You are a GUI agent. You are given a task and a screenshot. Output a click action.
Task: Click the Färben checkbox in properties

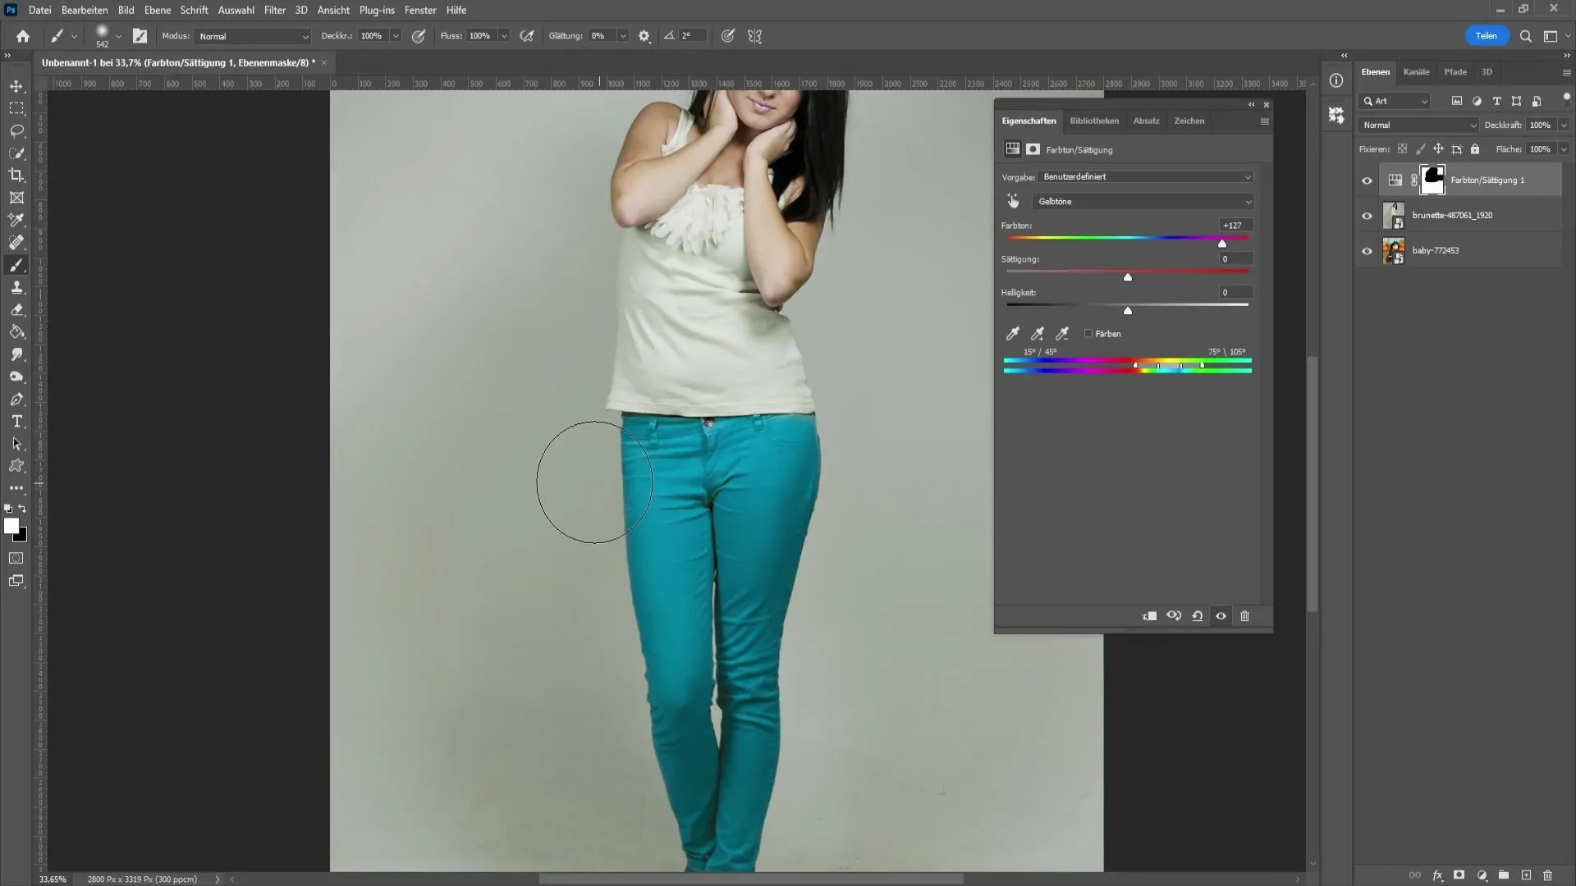coord(1089,333)
